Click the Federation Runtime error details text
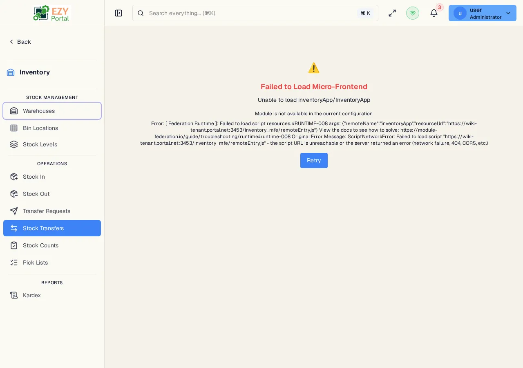523x368 pixels. (314, 133)
